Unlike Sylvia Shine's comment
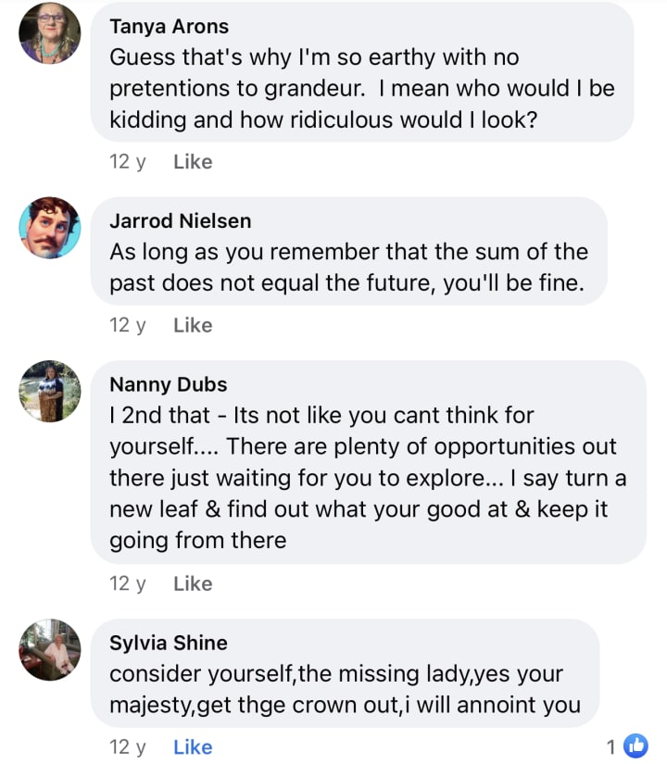Screen dimensions: 667x764 coord(193,746)
